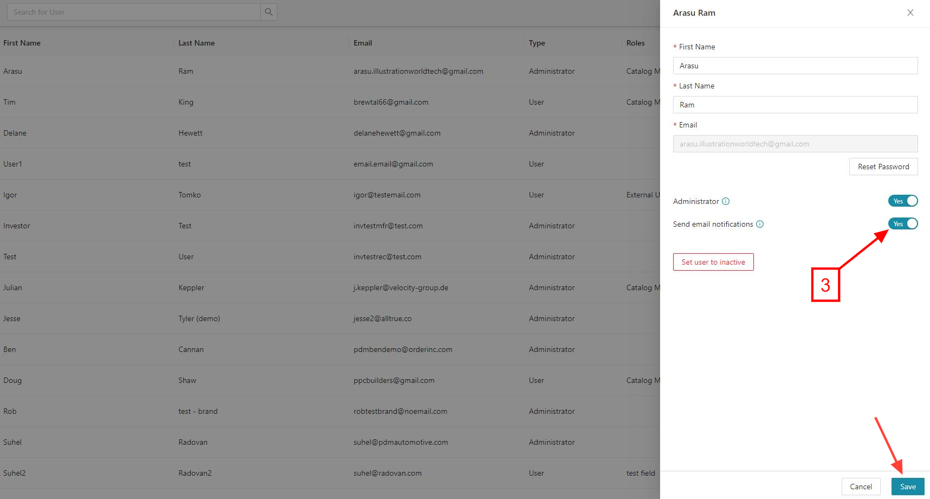Click last name Radovan2

tap(195, 473)
